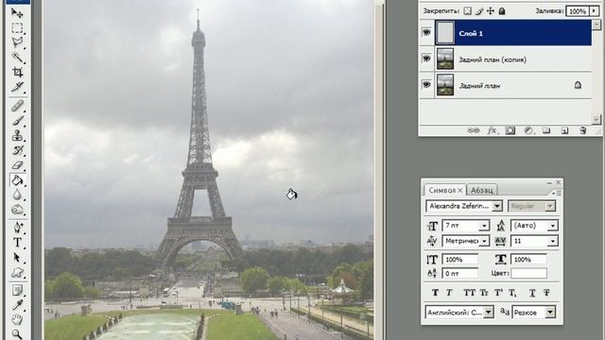Screen dimensions: 605x340
Task: Click the vertical scale 100% field
Action: tap(460, 260)
